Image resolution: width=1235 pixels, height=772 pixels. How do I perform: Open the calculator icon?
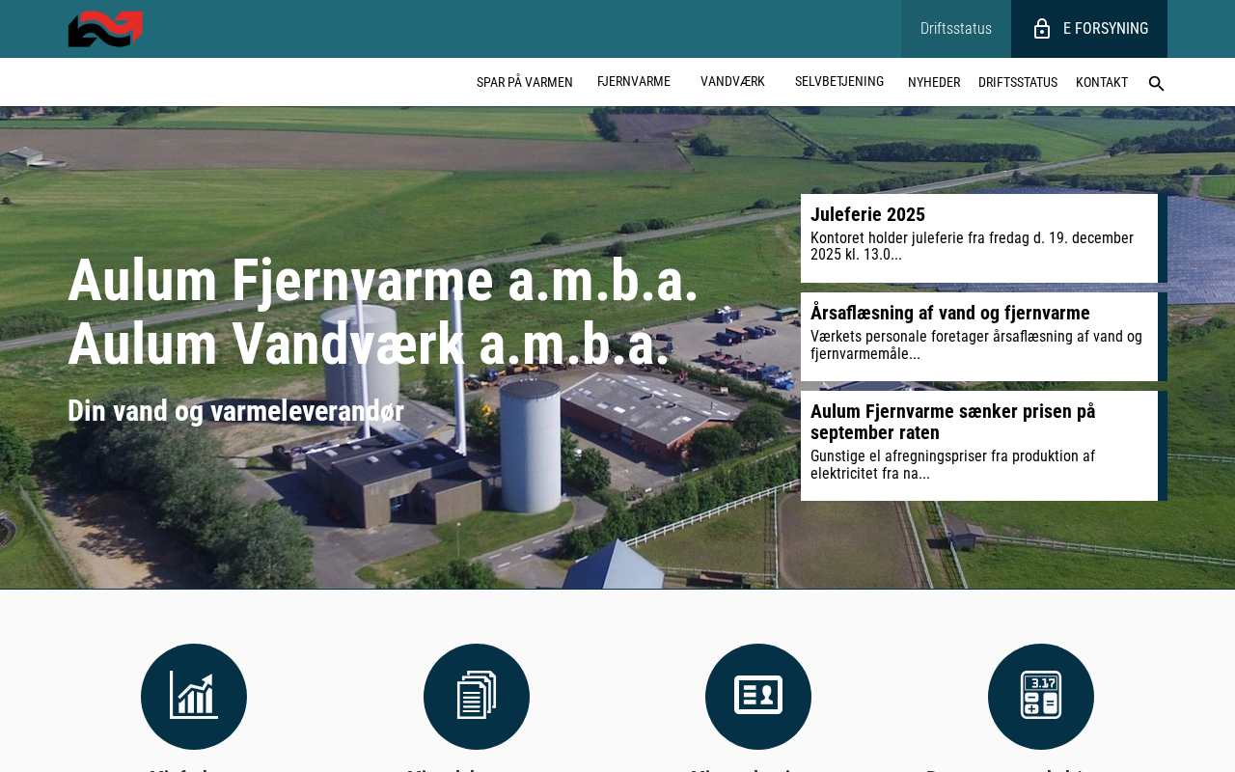(x=1041, y=697)
